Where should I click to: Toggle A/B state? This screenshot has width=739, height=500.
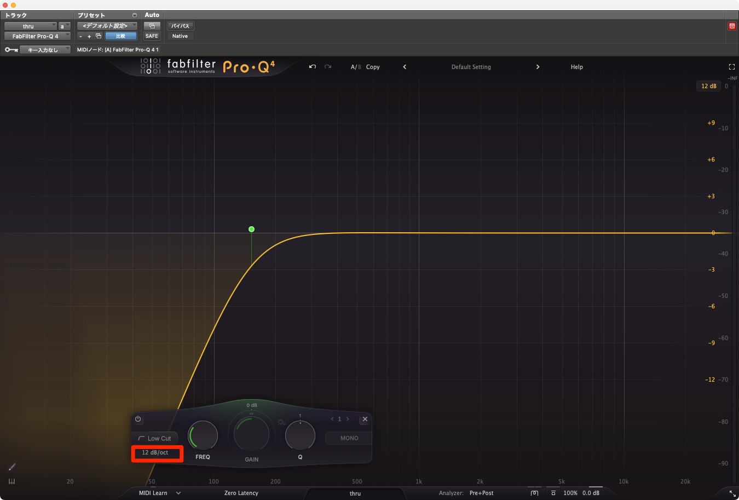pos(356,67)
